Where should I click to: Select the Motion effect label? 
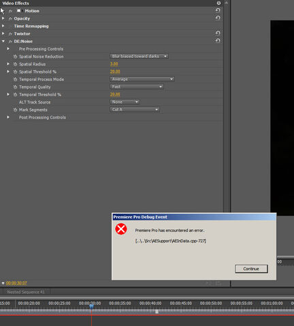pos(32,11)
